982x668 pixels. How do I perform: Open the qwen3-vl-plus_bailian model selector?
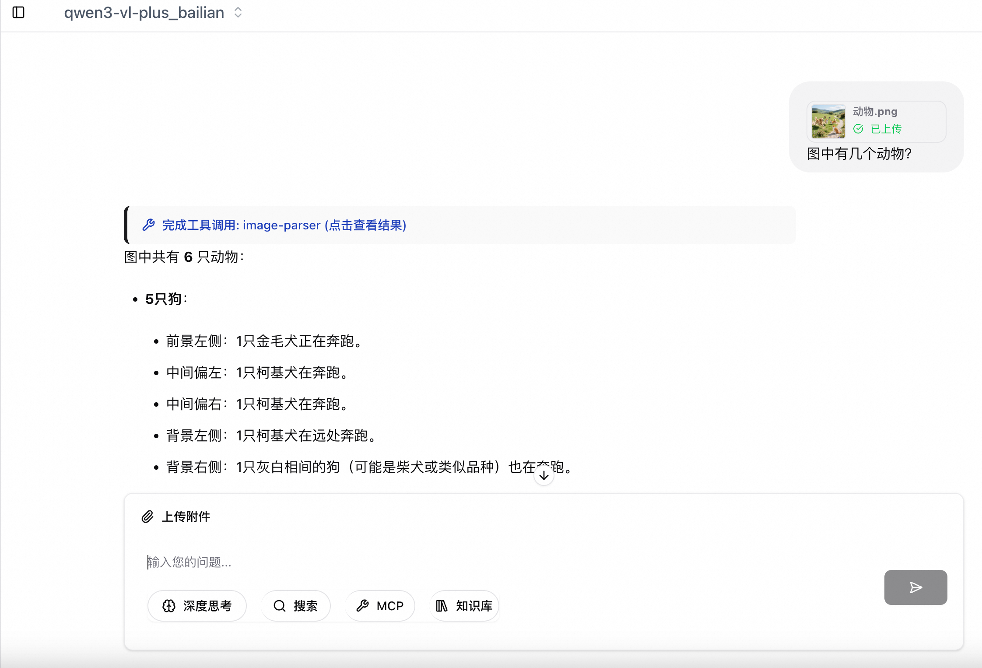coord(153,13)
